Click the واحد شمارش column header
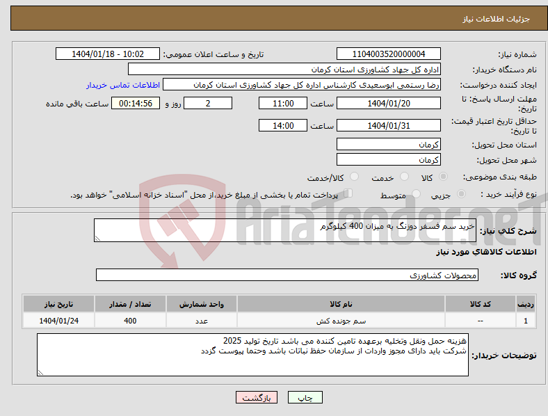 coord(202,304)
